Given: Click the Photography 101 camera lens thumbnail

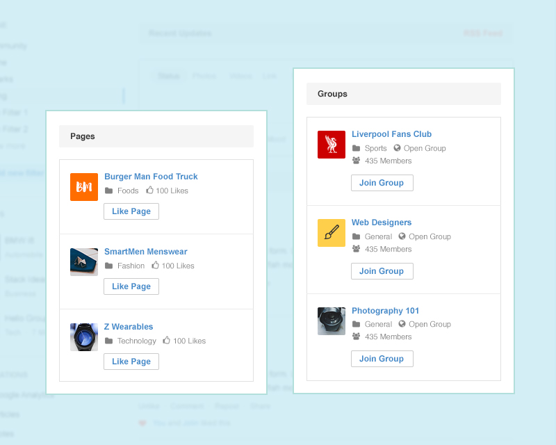Looking at the screenshot, I should pyautogui.click(x=332, y=321).
